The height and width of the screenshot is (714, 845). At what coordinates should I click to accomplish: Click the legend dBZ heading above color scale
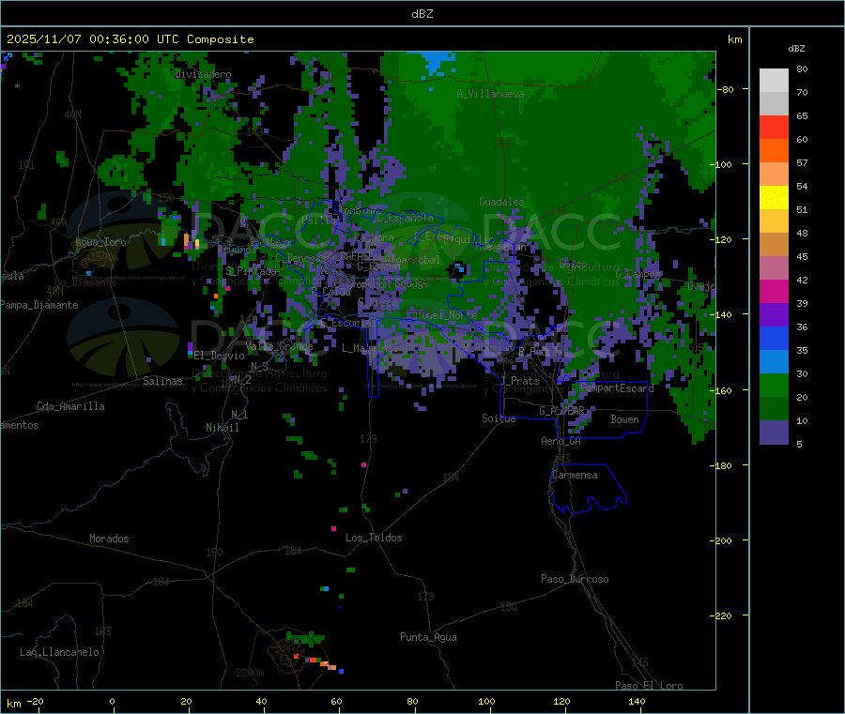click(796, 49)
